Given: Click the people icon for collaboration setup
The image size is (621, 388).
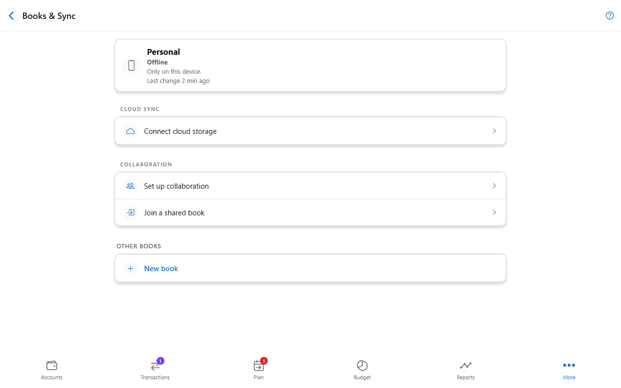Looking at the screenshot, I should click(131, 186).
